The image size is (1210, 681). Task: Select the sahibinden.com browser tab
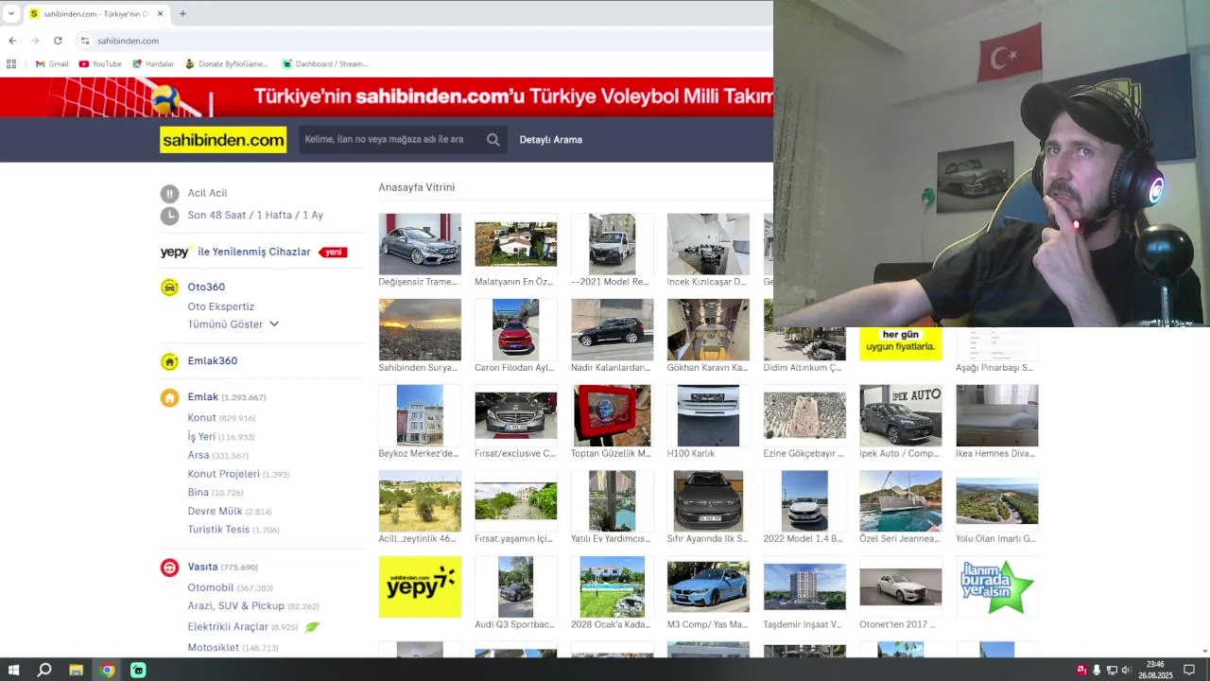click(96, 14)
